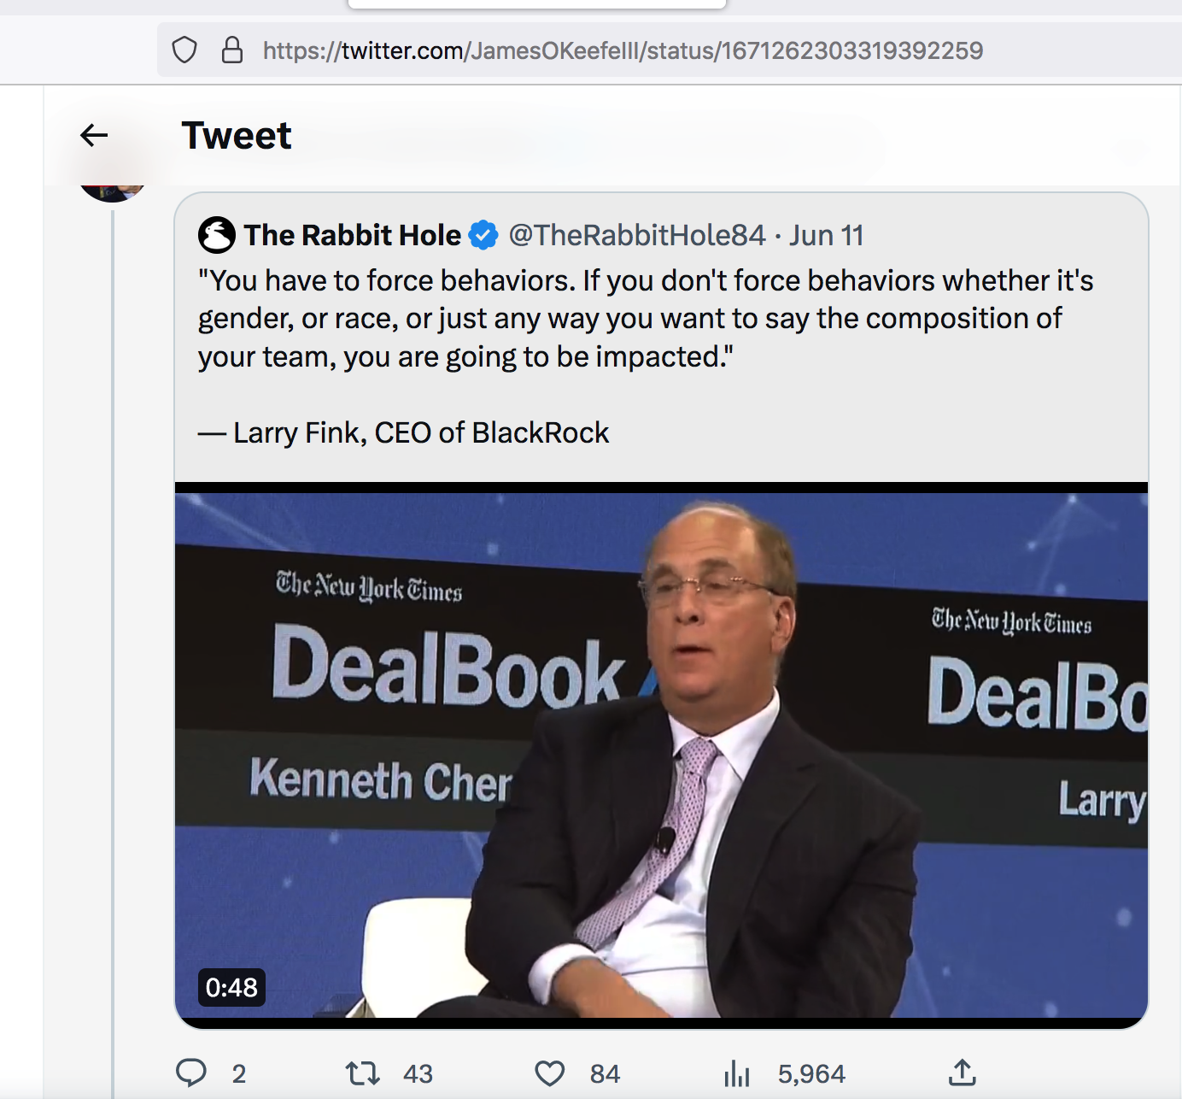Click the share upload icon
Screen dimensions: 1182x1099
tap(963, 1072)
